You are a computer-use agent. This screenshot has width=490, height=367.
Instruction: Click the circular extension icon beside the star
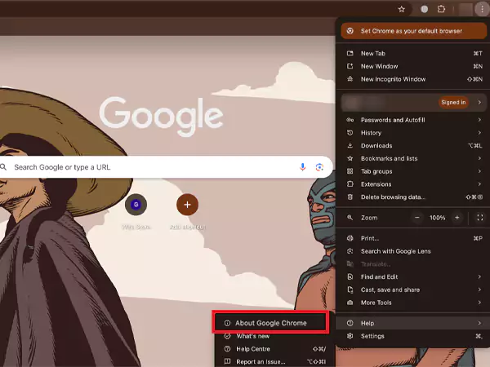coord(424,9)
